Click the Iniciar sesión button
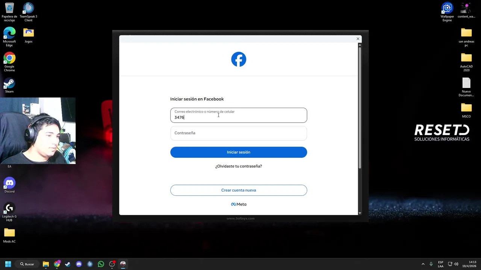This screenshot has height=270, width=481. (x=239, y=152)
